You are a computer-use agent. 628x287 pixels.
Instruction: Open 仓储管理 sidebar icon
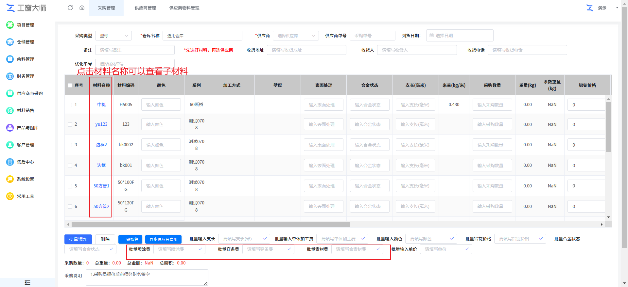coord(10,42)
